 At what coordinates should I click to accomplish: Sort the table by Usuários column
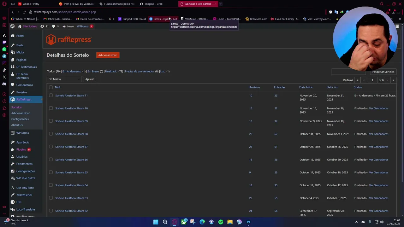click(x=254, y=87)
